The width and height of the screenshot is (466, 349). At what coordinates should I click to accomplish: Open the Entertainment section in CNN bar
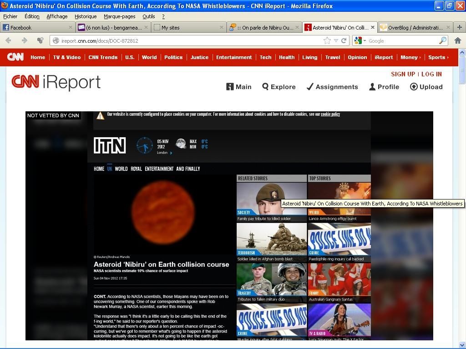click(x=234, y=57)
